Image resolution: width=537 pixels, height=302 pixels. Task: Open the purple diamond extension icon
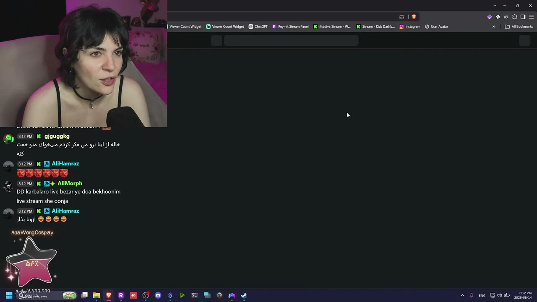[489, 17]
